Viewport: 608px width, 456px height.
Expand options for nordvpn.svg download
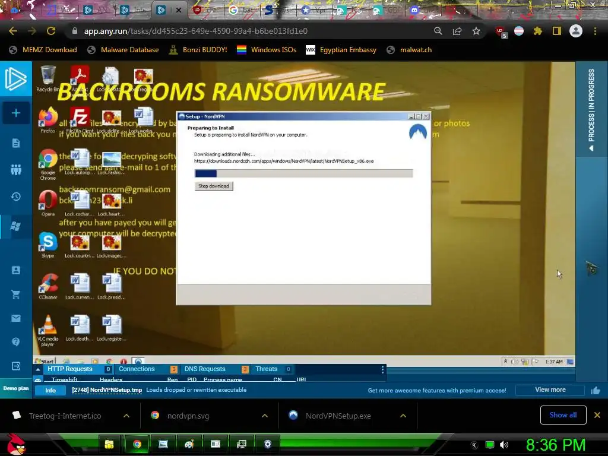coord(265,416)
